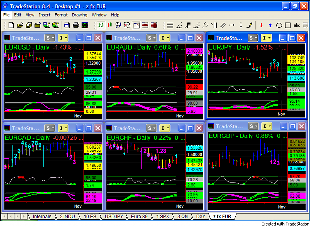This screenshot has height=226, width=310.
Task: Open the I dropdown in the EURUSD window
Action: pos(63,38)
